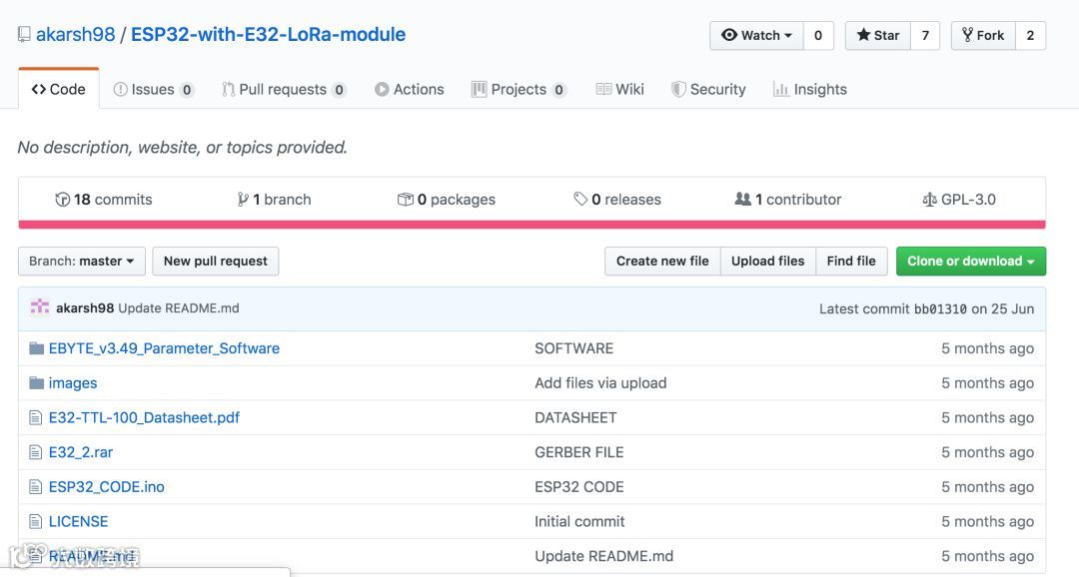Click the file icon beside ESP32_CODE.ino

tap(37, 487)
